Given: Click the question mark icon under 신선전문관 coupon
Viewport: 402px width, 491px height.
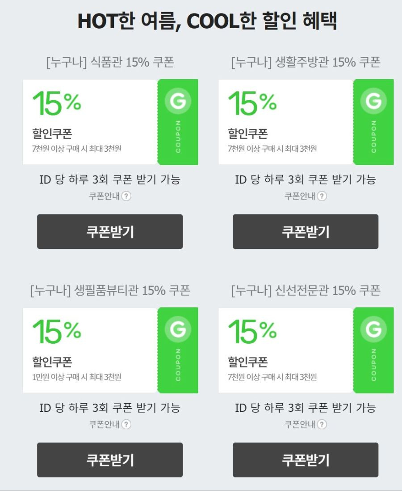Looking at the screenshot, I should (x=322, y=424).
